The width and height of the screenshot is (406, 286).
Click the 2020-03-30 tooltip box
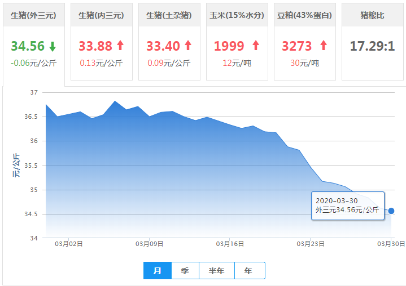(347, 205)
